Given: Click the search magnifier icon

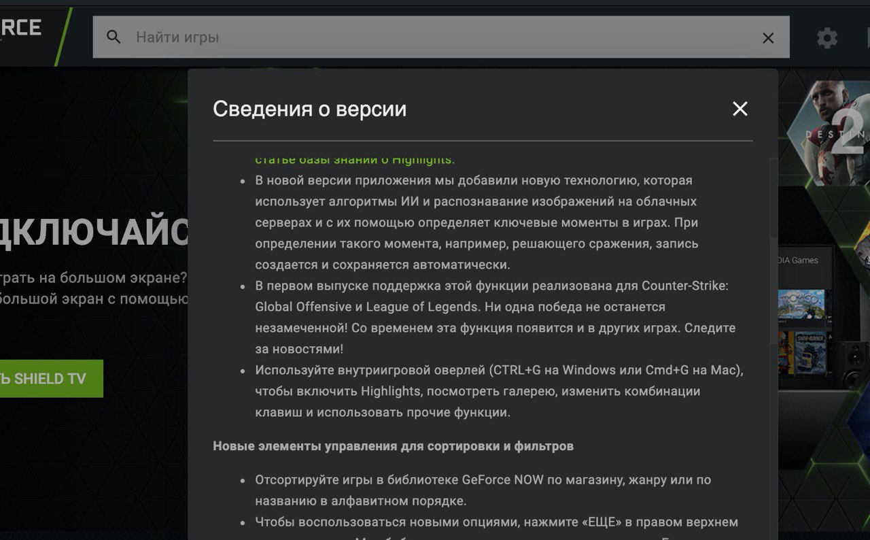Looking at the screenshot, I should [114, 37].
